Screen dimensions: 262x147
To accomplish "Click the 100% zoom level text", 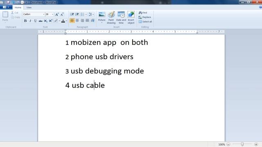I will pos(221,145).
